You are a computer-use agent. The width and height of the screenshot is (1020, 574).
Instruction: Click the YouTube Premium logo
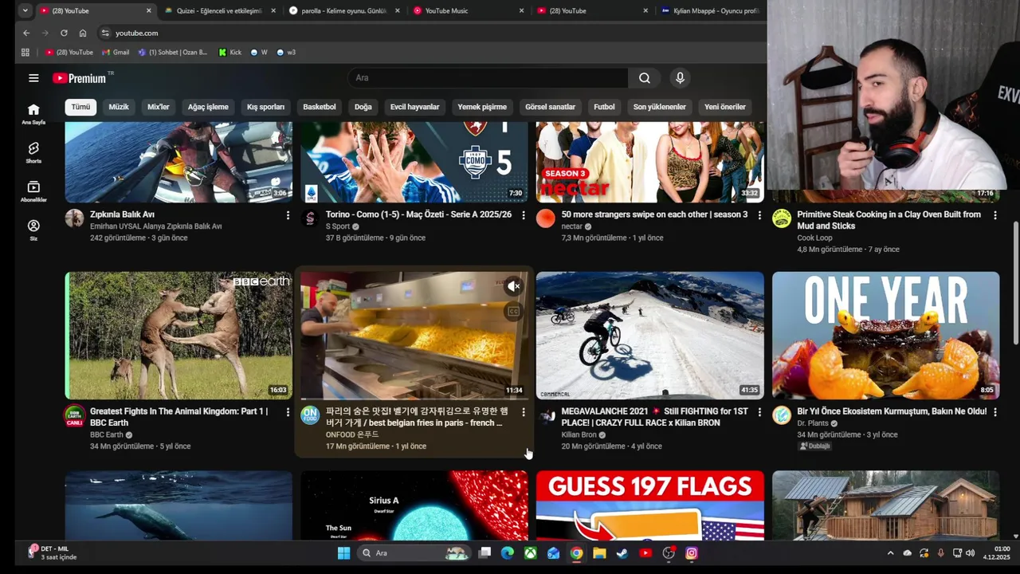(80, 78)
